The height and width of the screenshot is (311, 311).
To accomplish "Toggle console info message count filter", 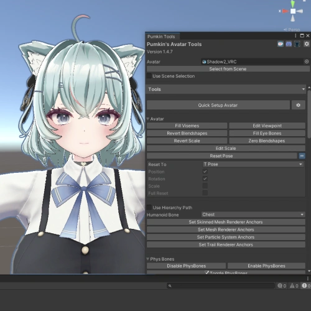I will (282, 285).
